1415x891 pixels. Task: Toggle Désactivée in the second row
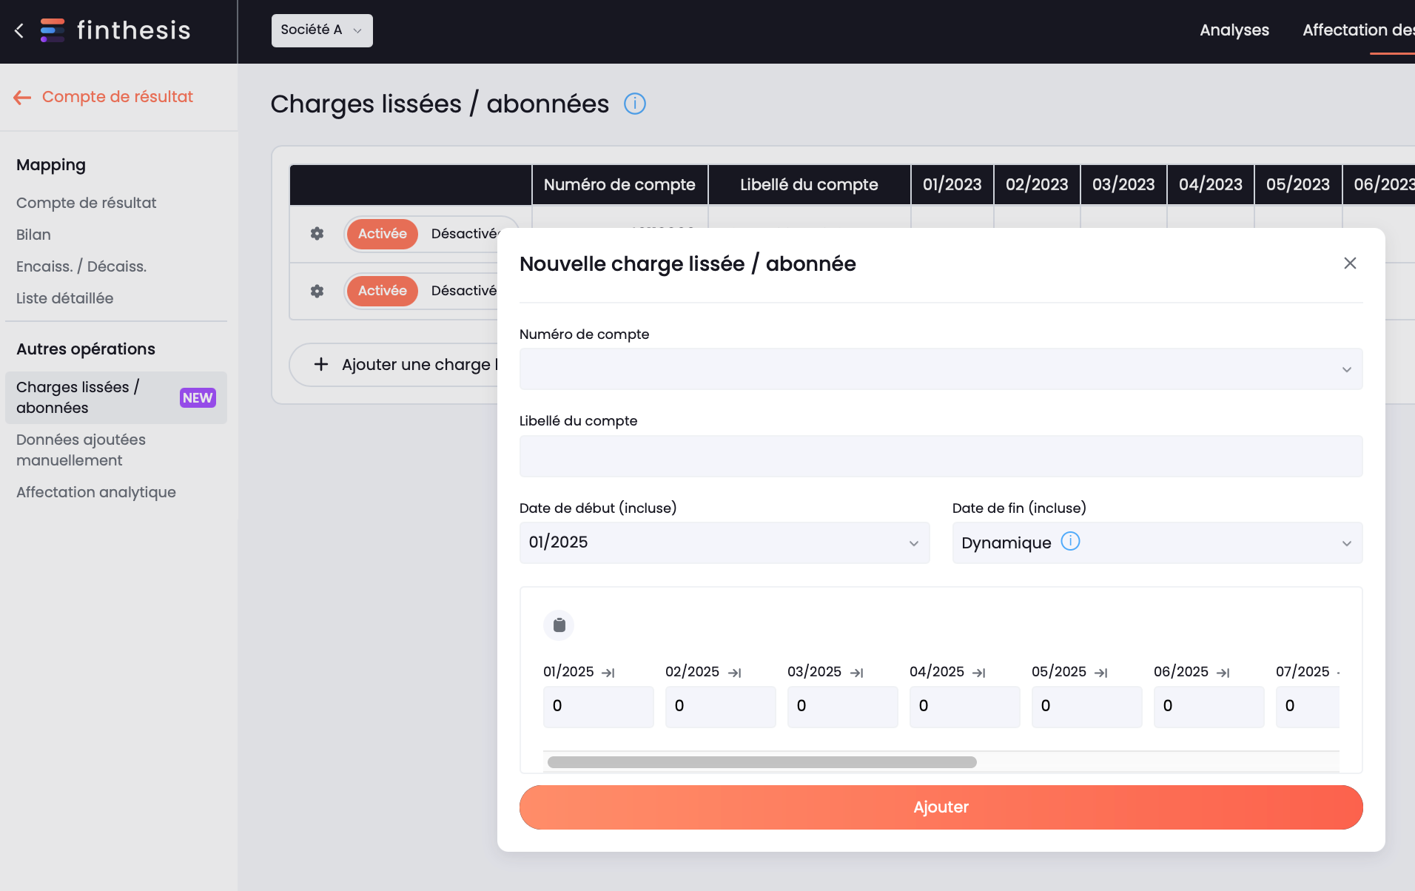click(x=464, y=291)
